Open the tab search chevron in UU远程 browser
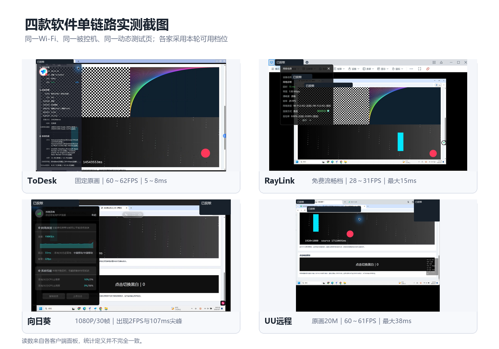Image resolution: width=499 pixels, height=349 pixels. click(298, 206)
